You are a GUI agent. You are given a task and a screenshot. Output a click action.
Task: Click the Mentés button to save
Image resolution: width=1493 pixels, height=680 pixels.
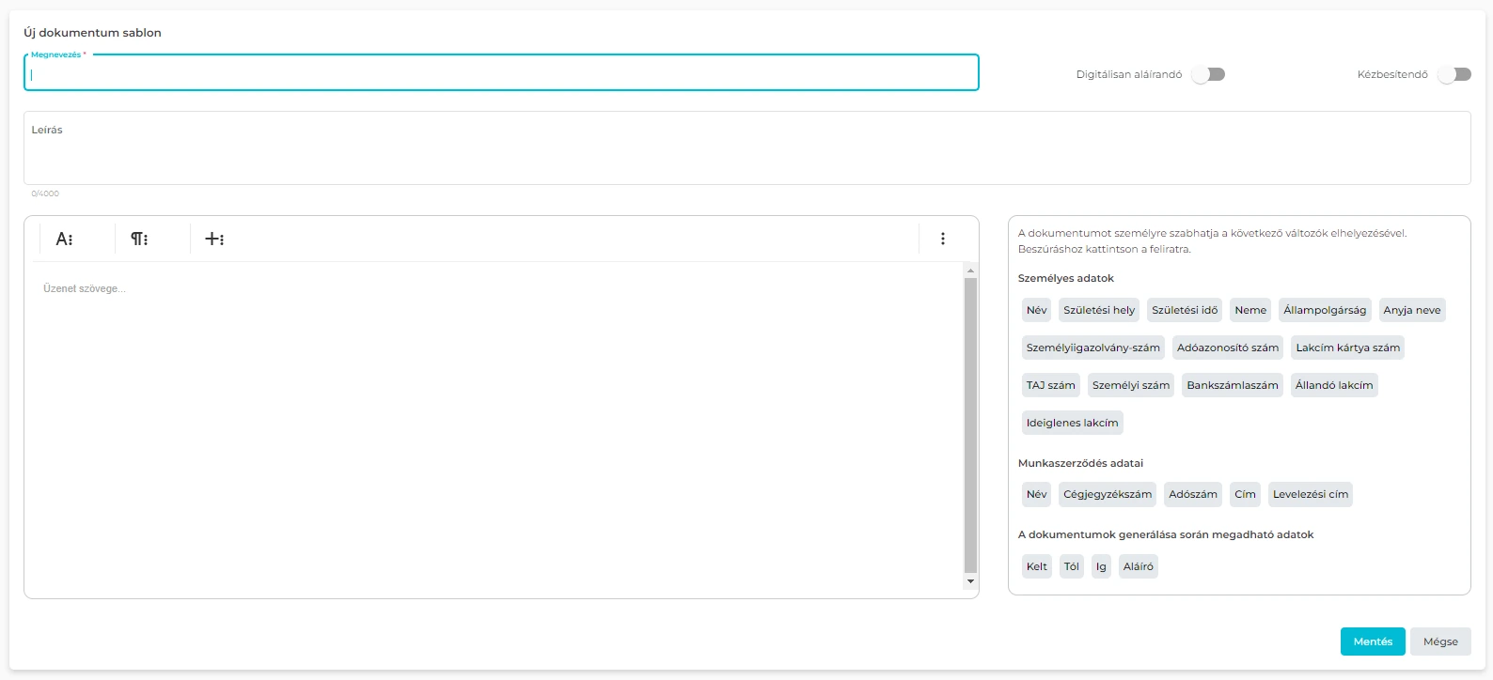(x=1373, y=641)
